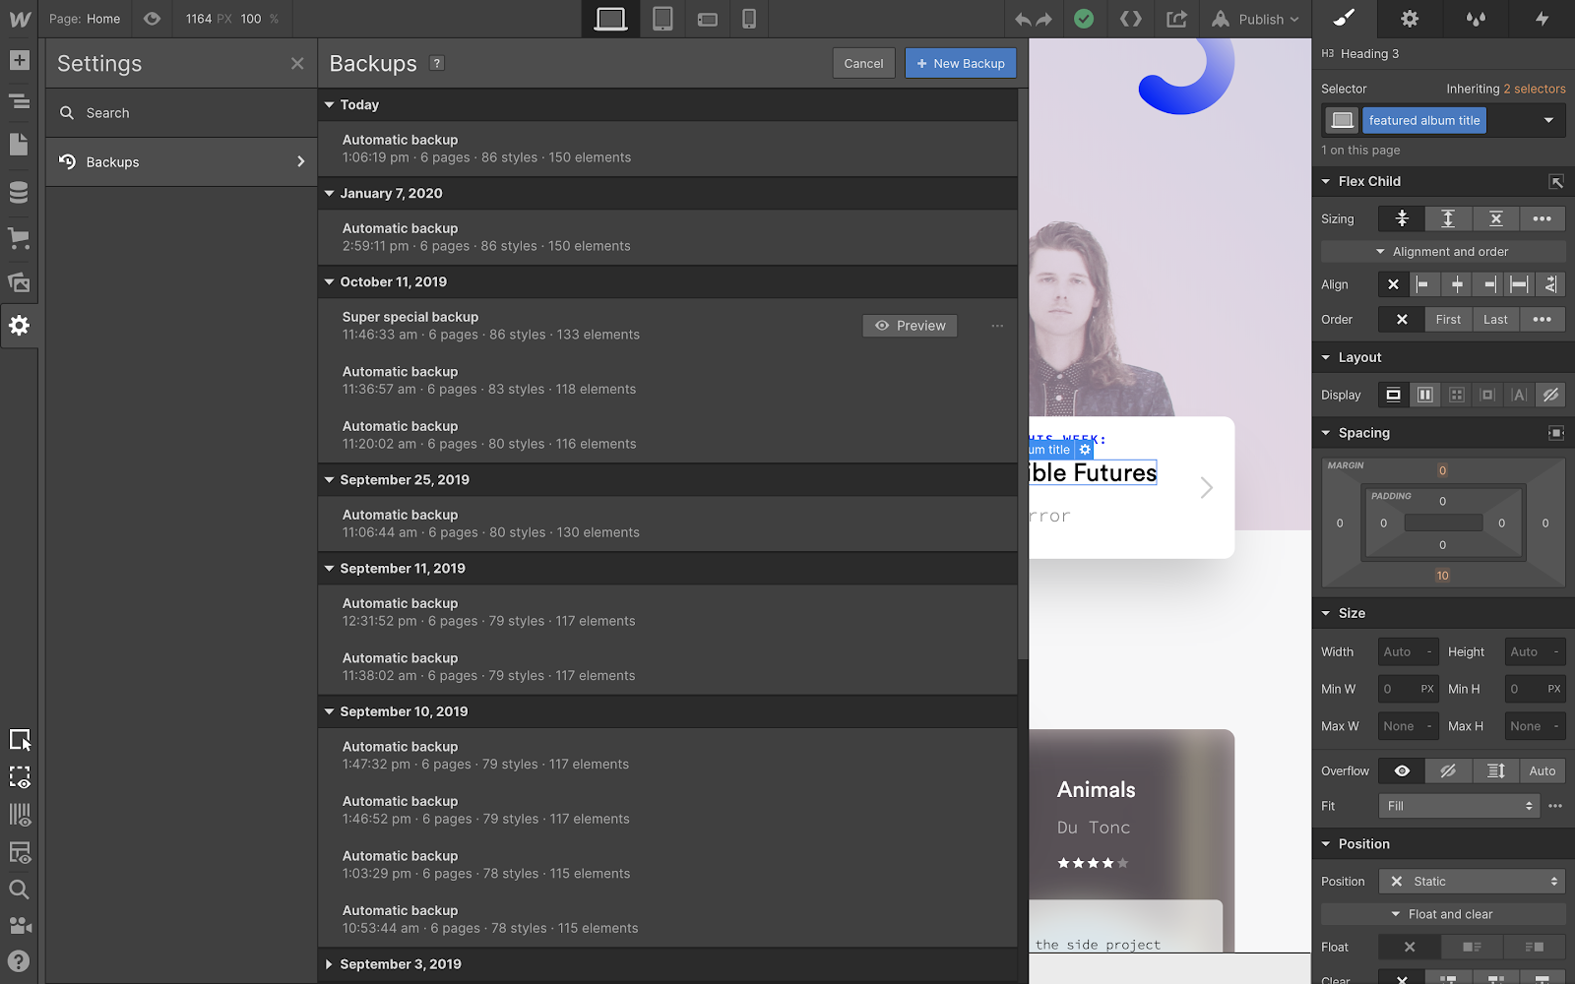
Task: Open the Assets panel icon
Action: coord(19,283)
